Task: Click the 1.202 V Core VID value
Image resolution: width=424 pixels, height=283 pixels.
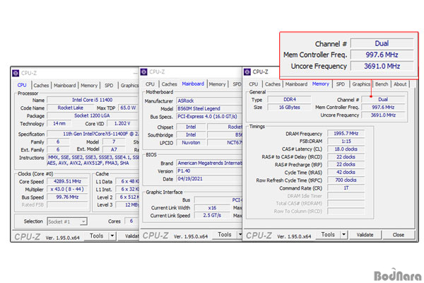Action: pos(122,124)
